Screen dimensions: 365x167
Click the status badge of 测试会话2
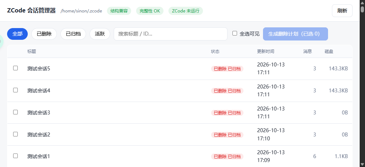pos(227,135)
